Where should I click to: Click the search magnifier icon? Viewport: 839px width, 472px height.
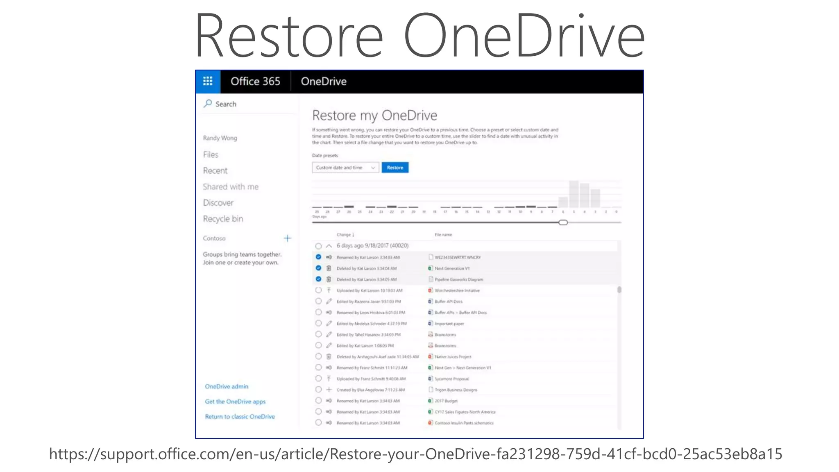pos(208,104)
